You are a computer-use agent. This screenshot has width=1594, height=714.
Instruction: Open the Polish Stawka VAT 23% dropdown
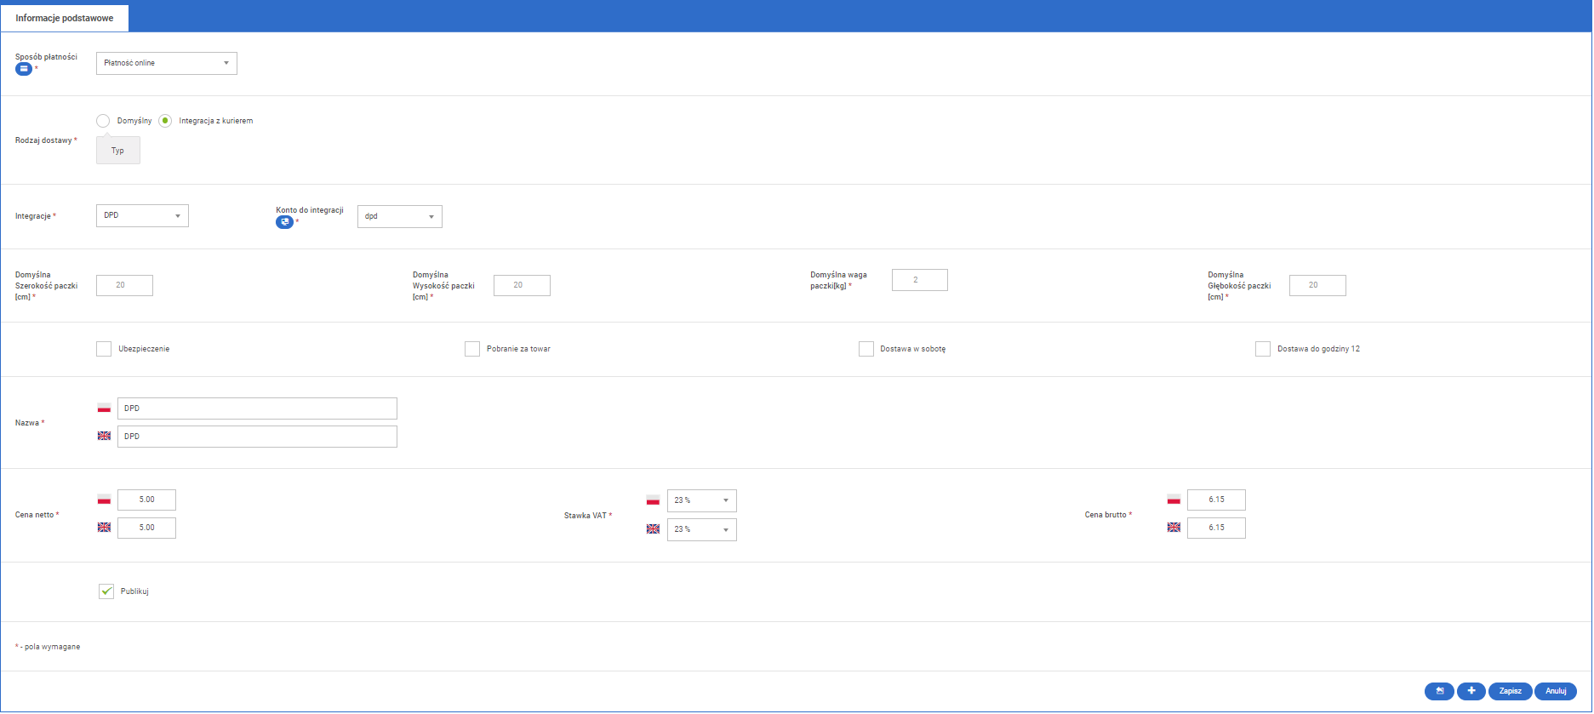pos(701,500)
